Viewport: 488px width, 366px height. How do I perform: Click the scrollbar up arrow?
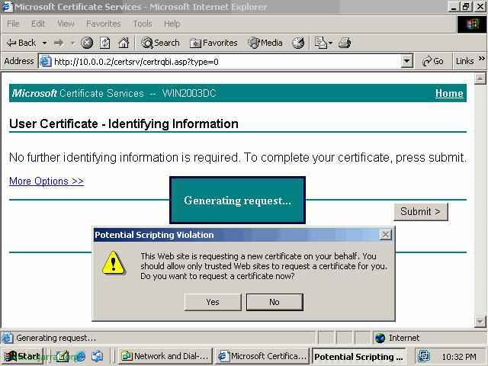(480, 79)
